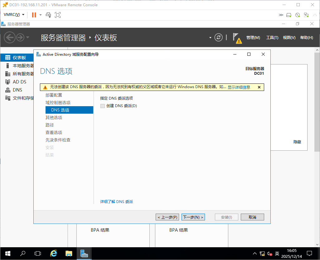Click the double-chevron expand devices icon
Viewport: 320px width, 260px height.
(281, 15)
